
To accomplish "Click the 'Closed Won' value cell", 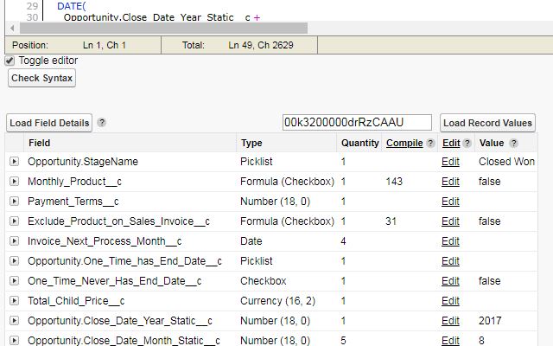I will (506, 162).
